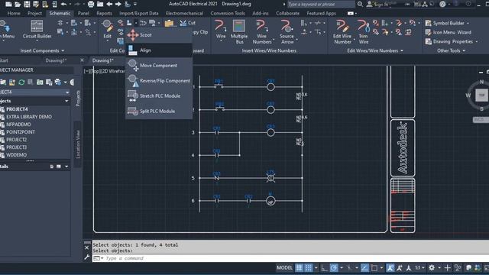489x275 pixels.
Task: Open the Reports ribbon tab
Action: point(104,14)
